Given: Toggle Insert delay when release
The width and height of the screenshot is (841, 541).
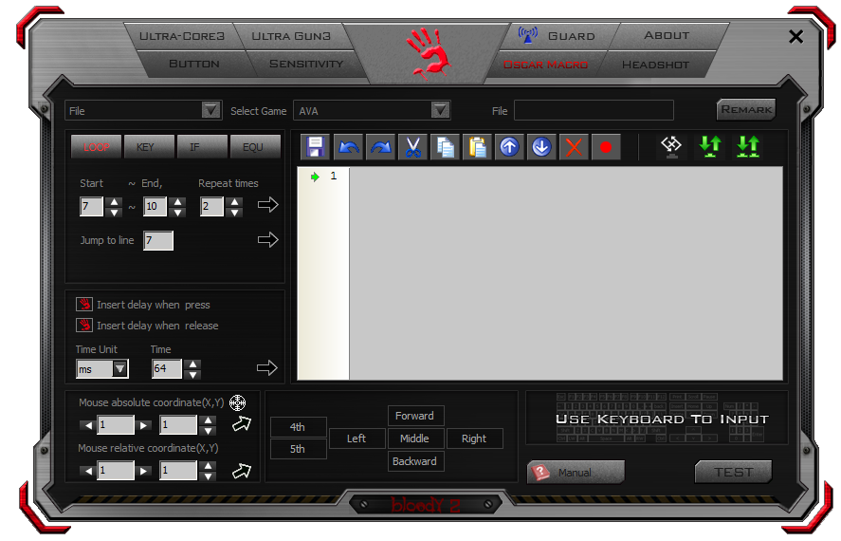Looking at the screenshot, I should coord(84,326).
